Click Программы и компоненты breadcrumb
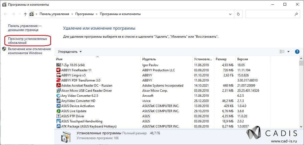Viewport: 304px width, 145px height. click(x=120, y=14)
